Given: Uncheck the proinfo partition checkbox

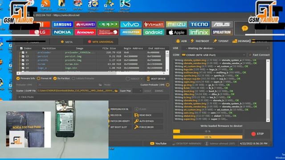Looking at the screenshot, I should (x=23, y=60).
